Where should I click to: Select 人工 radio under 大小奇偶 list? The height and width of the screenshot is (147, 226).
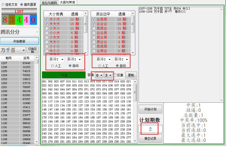[52, 66]
